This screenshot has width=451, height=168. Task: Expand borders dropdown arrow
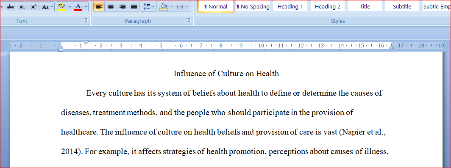(187, 6)
